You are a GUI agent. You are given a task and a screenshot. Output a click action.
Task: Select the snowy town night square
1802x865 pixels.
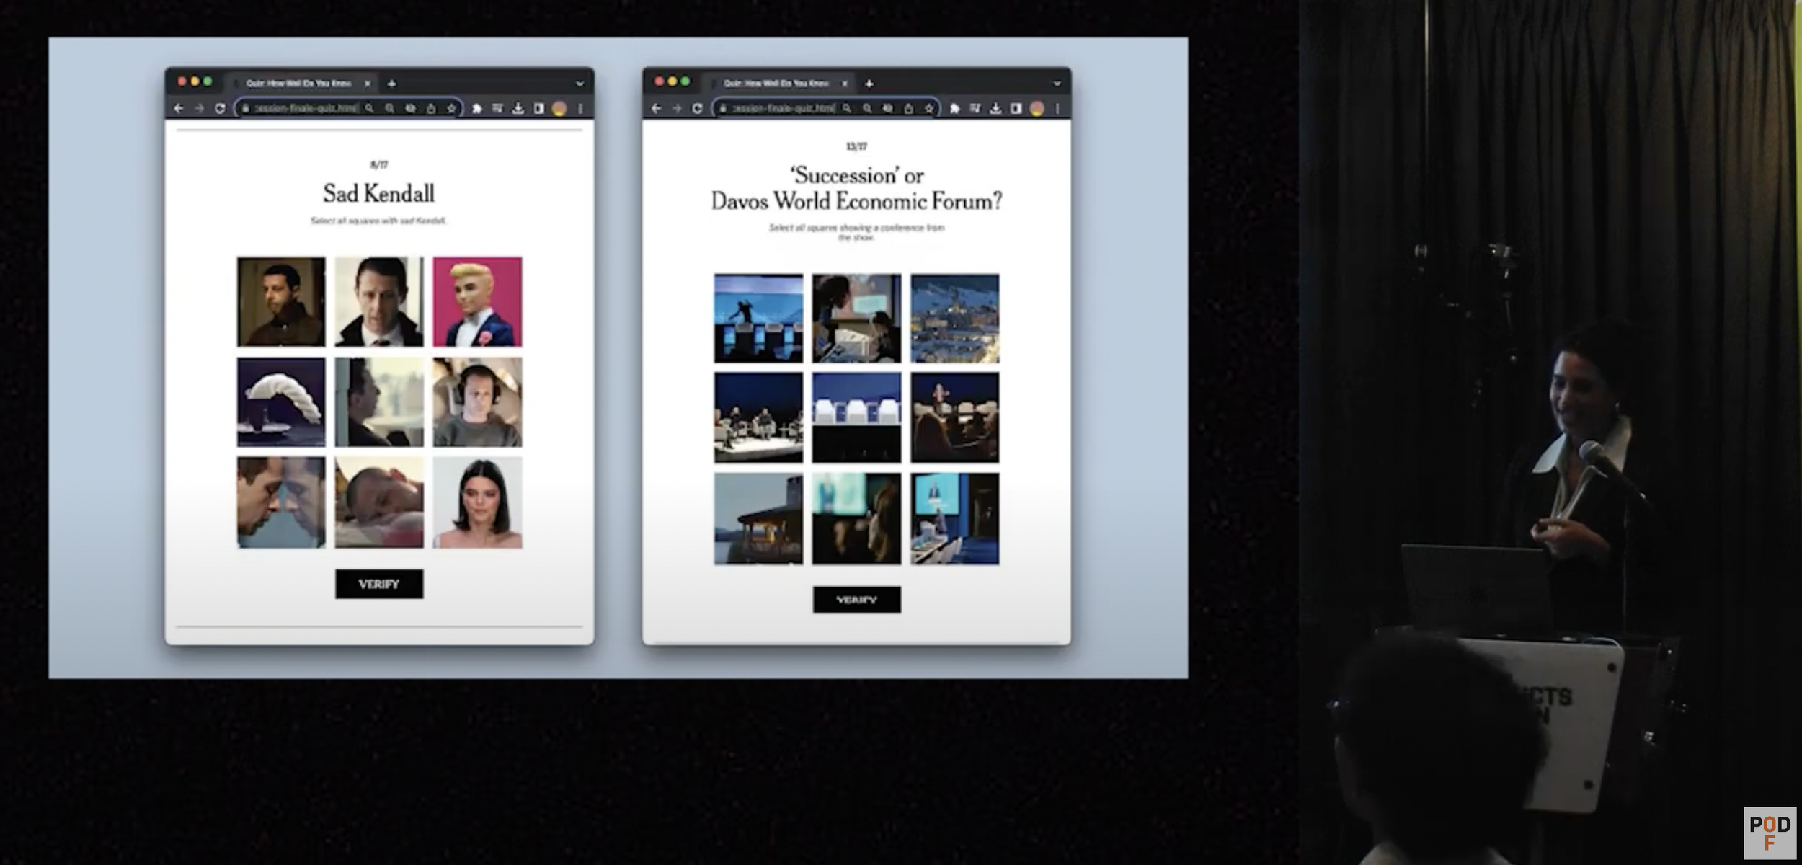(954, 318)
